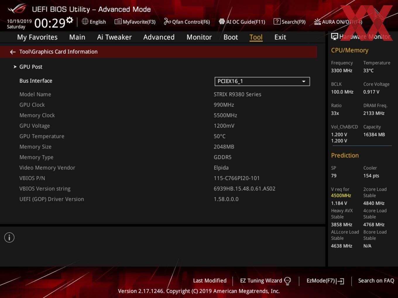Click the EzMode exit arrow icon
This screenshot has height=298, width=398.
pyautogui.click(x=340, y=281)
